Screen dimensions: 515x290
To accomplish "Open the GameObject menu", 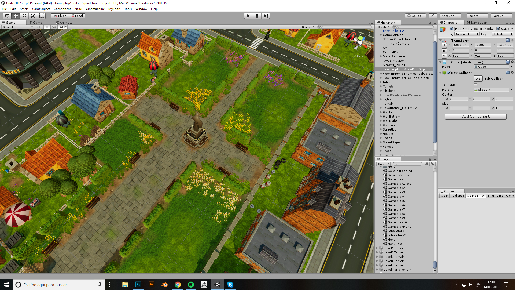I will (x=41, y=9).
